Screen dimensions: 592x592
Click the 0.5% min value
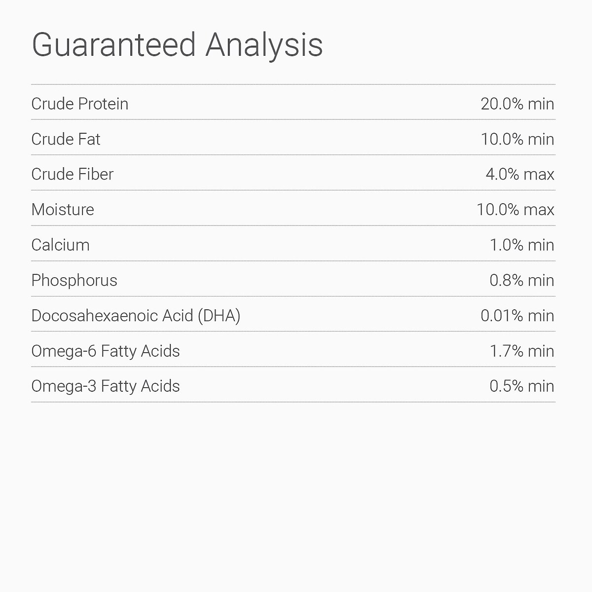click(x=522, y=386)
